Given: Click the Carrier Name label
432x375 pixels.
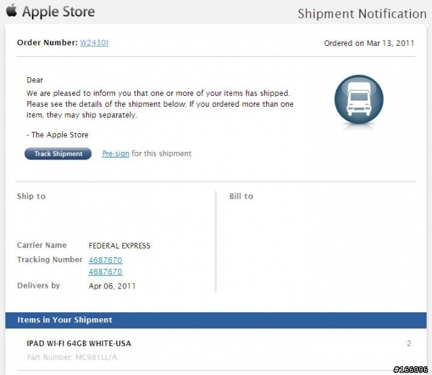Looking at the screenshot, I should click(42, 245).
